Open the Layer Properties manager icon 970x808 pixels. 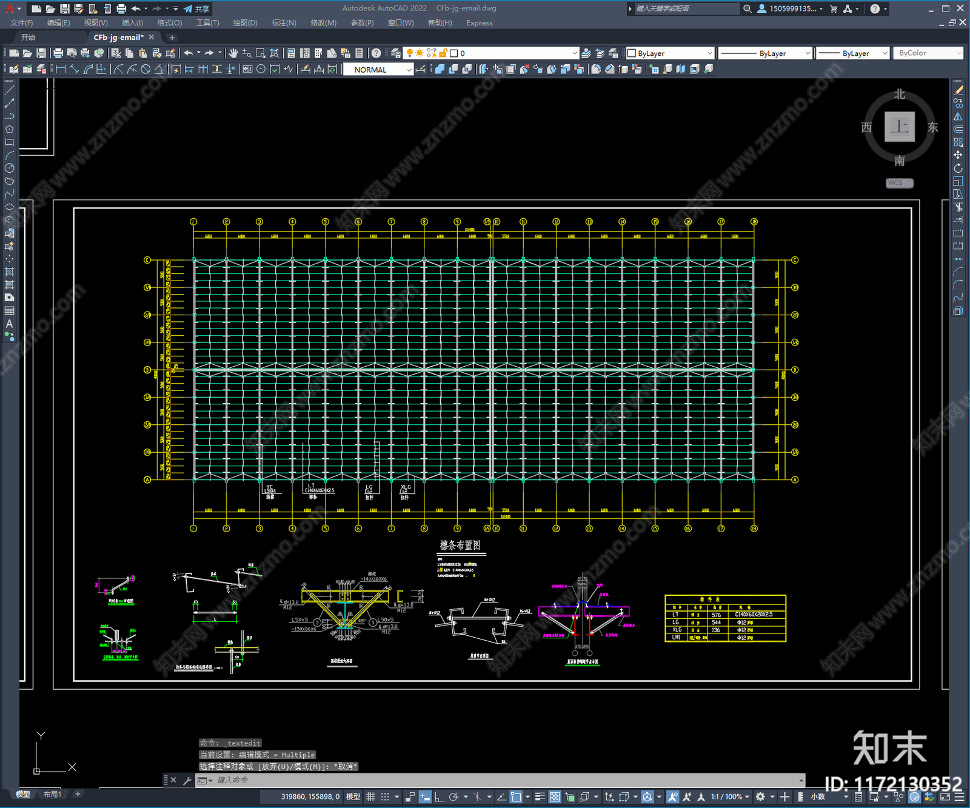[395, 53]
